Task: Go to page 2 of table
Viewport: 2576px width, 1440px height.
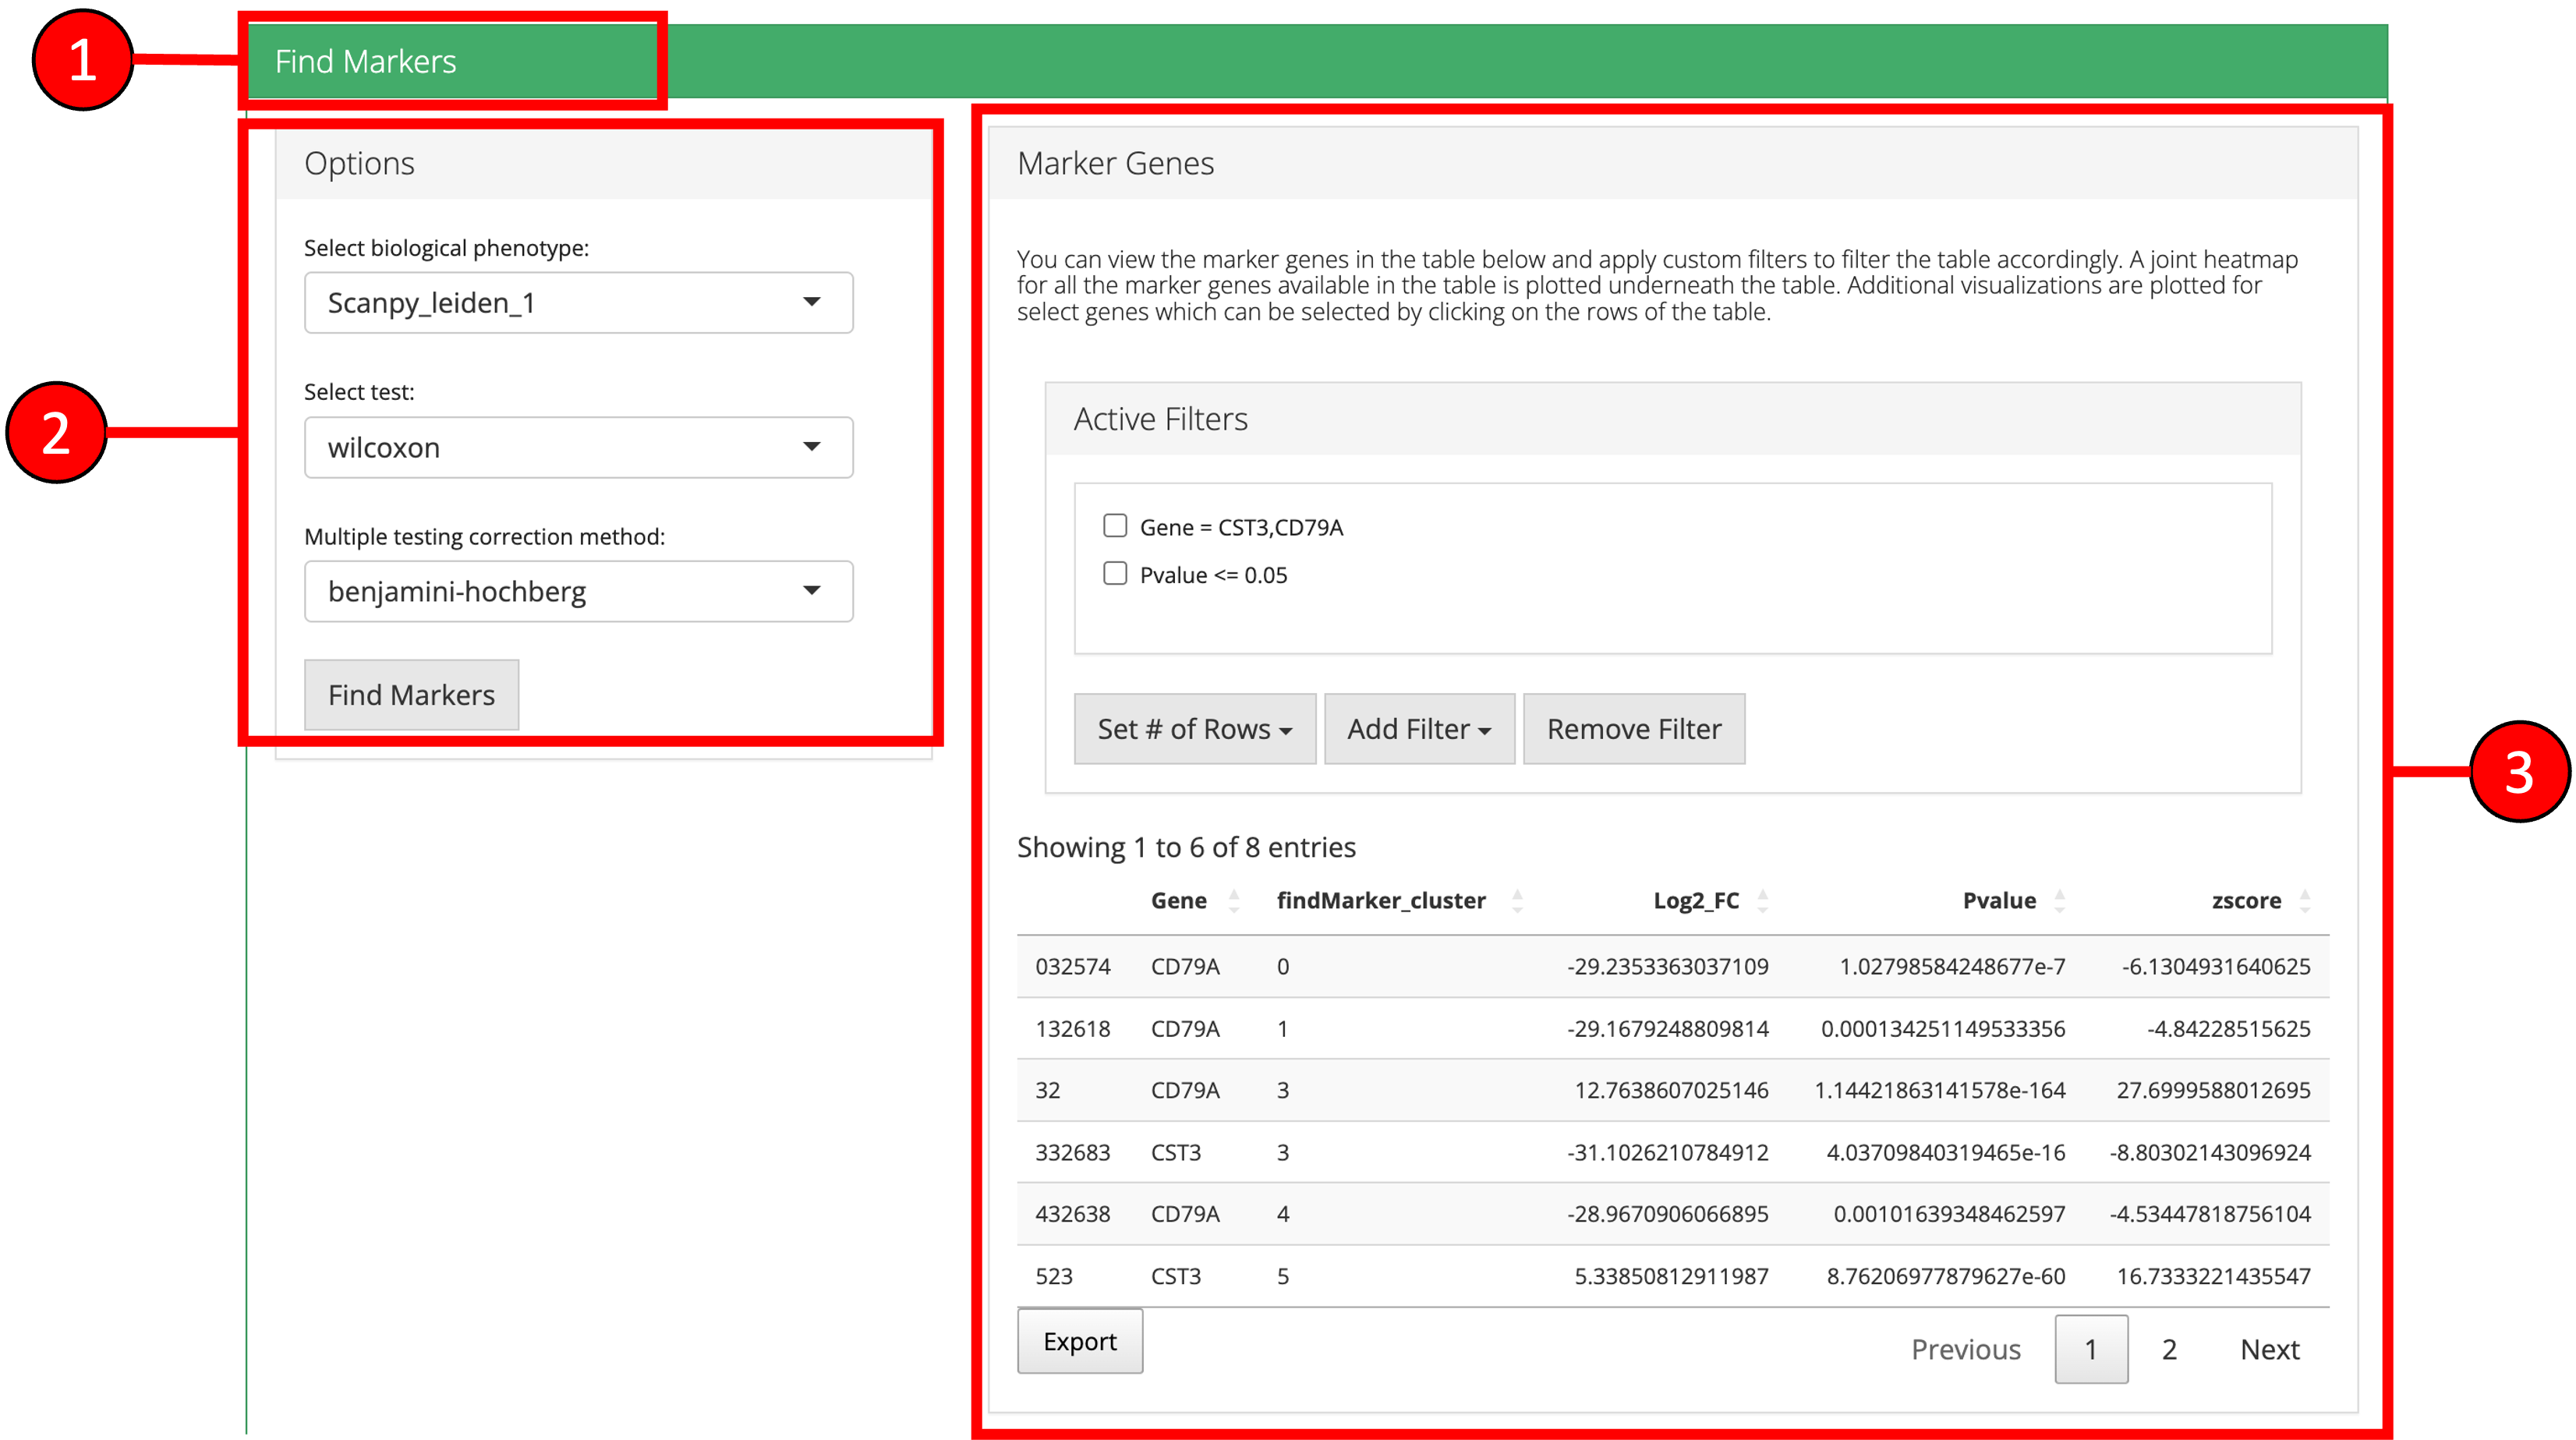Action: (x=2168, y=1349)
